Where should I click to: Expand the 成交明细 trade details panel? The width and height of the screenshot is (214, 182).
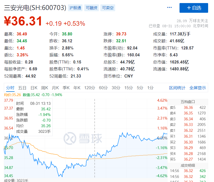187,165
